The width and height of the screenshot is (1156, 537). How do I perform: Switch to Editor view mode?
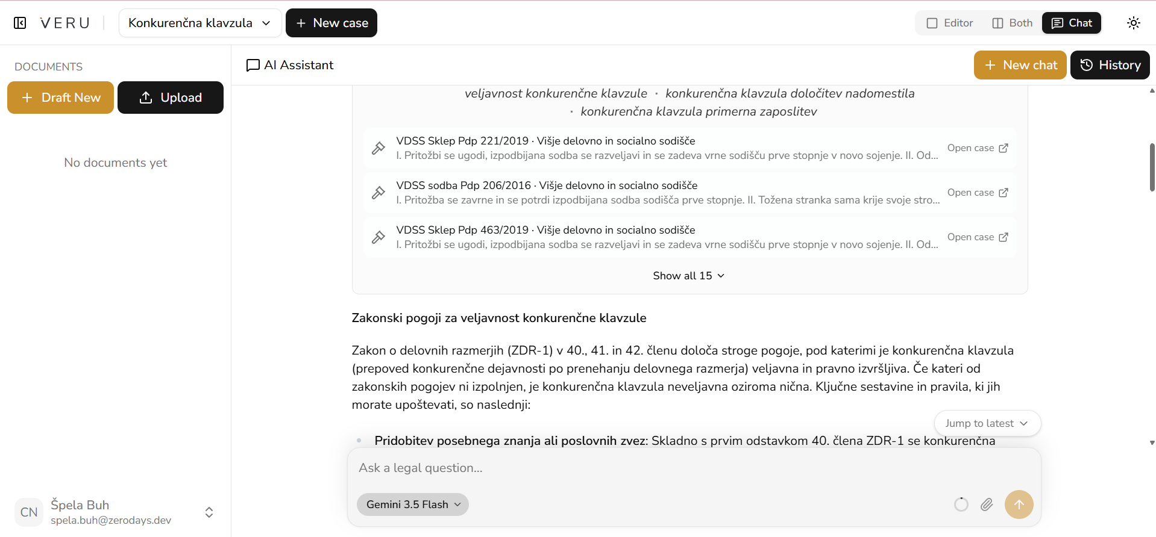coord(950,23)
